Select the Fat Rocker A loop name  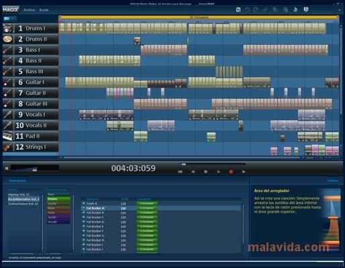tap(95, 208)
